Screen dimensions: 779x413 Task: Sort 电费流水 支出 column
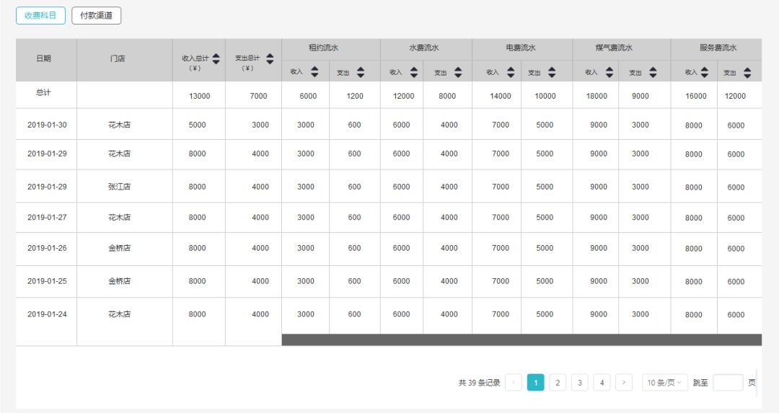[x=552, y=73]
